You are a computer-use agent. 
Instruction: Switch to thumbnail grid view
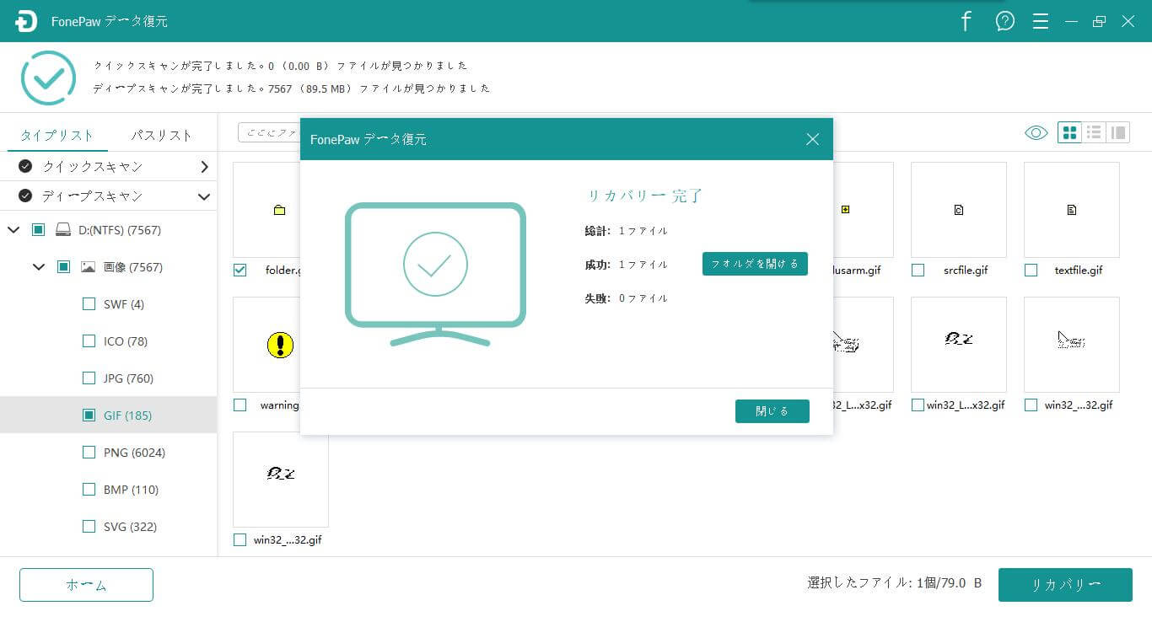(1070, 132)
